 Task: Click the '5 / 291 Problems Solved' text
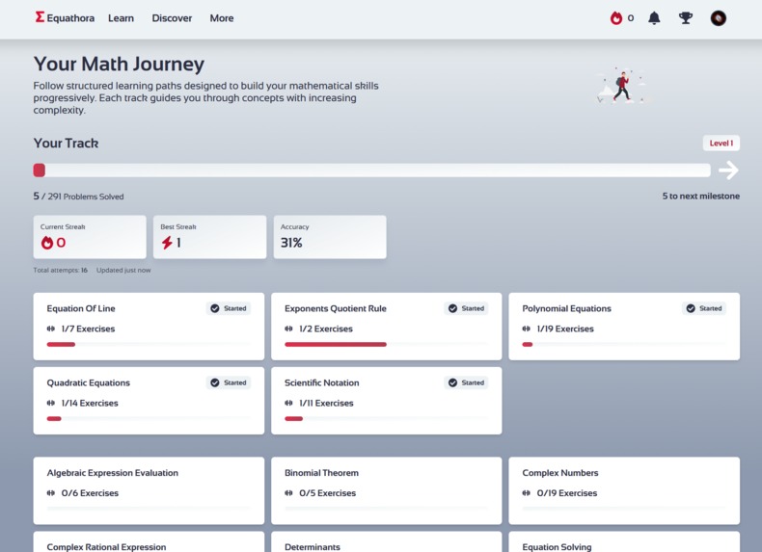tap(79, 197)
